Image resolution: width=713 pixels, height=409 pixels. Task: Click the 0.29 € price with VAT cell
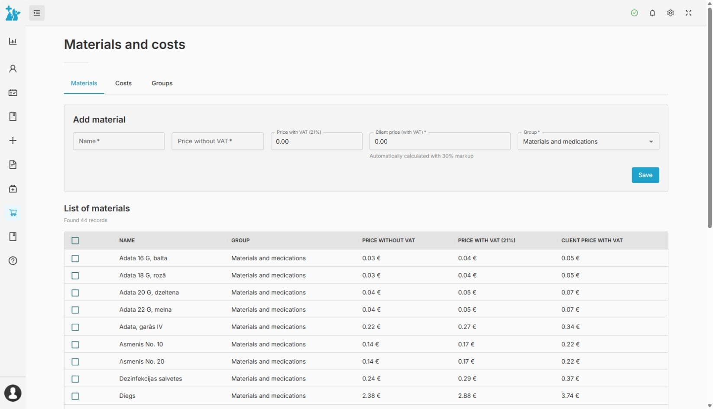467,379
